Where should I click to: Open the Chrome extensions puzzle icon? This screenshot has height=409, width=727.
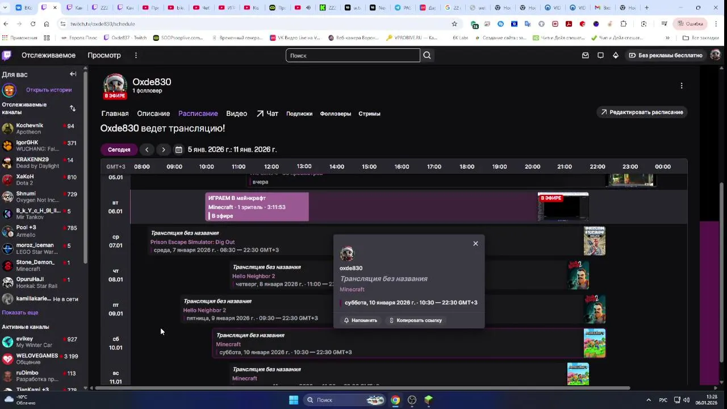[624, 24]
